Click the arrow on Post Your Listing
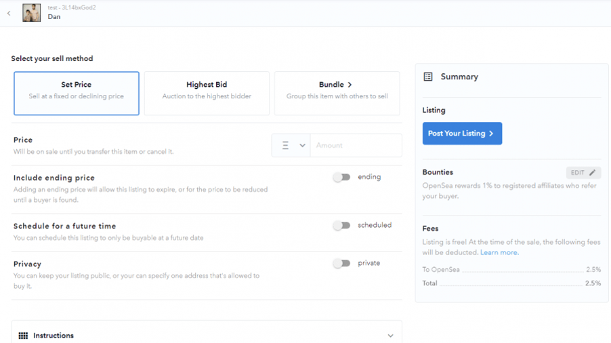 click(491, 134)
